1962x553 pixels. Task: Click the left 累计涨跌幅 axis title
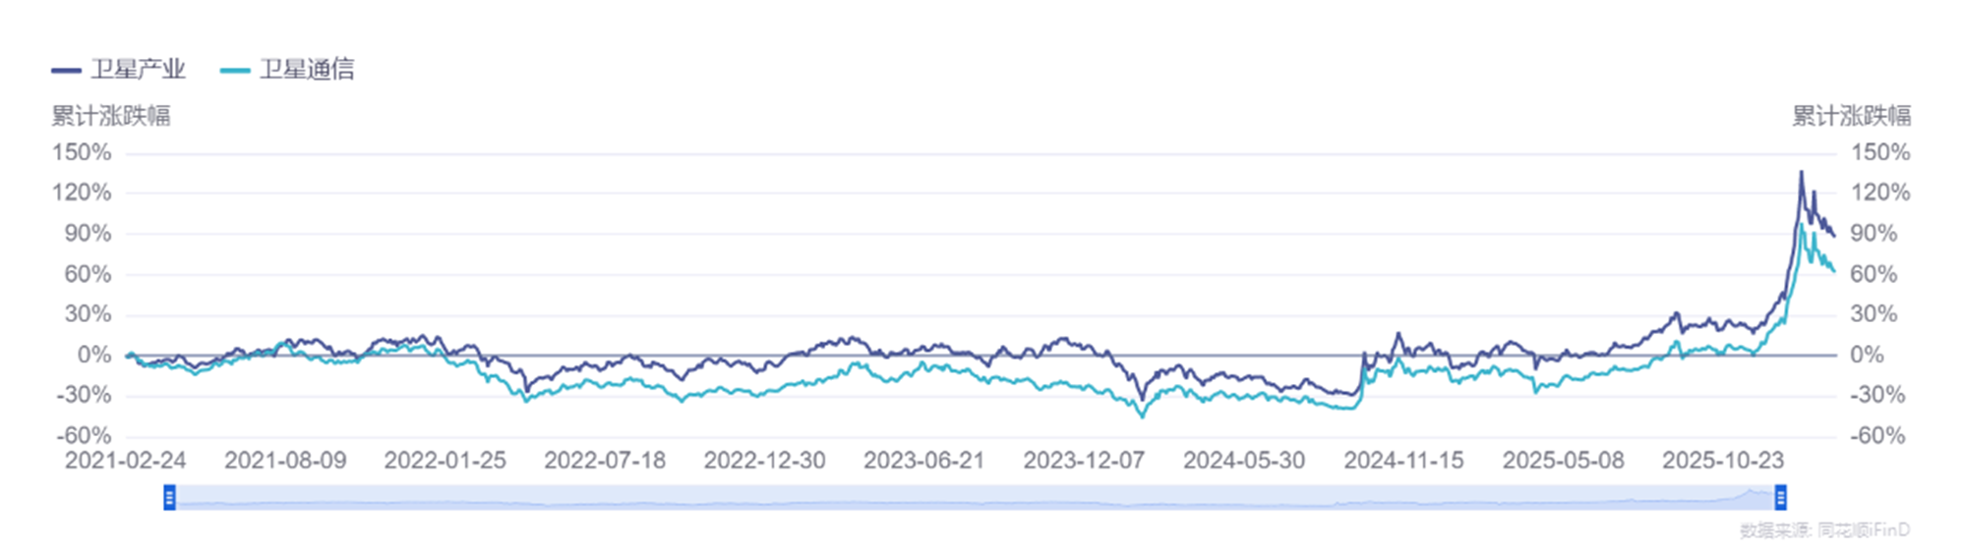point(111,116)
